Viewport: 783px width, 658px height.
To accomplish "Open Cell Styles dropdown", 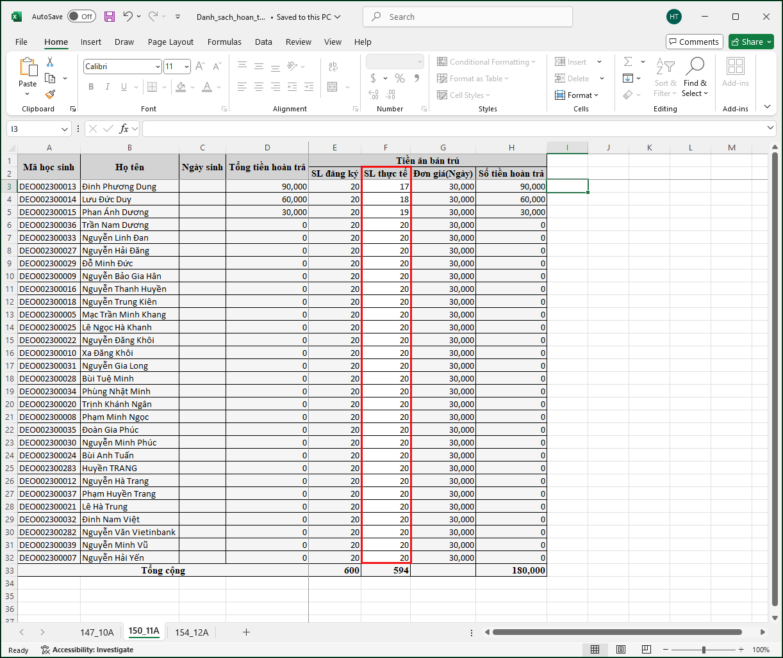I will click(465, 95).
